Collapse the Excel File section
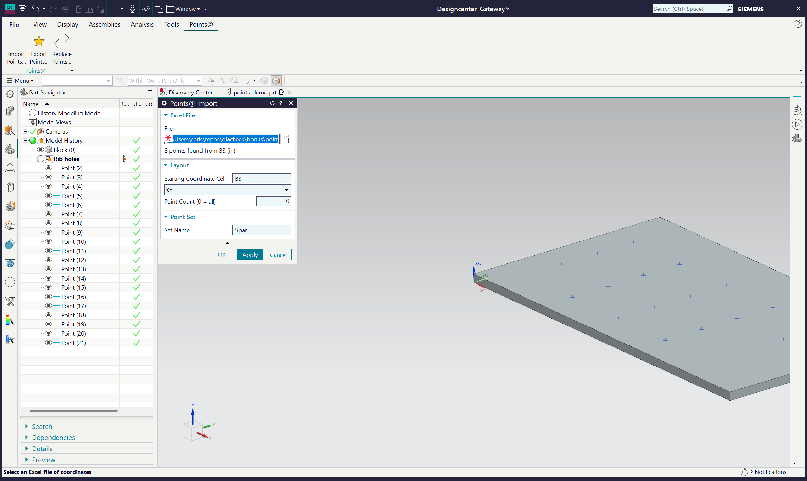The width and height of the screenshot is (807, 481). [x=166, y=115]
